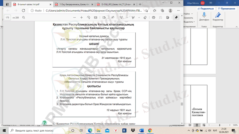Viewport: 239px width, 134px height.
Task: Click the browser refresh button
Action: (x=24, y=10)
